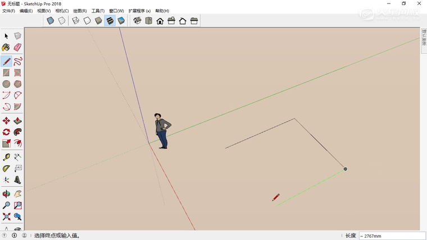Activate the Freehand drawing tool
This screenshot has height=240, width=427.
click(x=17, y=61)
